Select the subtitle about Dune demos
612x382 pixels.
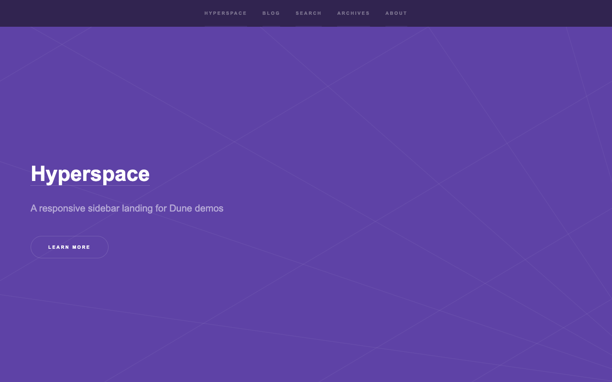127,208
